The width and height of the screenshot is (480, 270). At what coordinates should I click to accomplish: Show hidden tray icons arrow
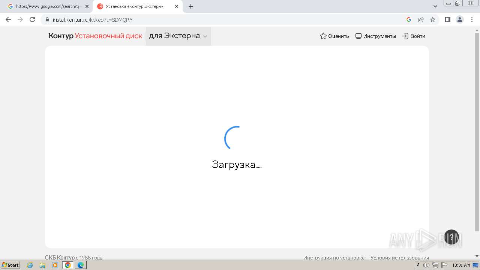[418, 265]
